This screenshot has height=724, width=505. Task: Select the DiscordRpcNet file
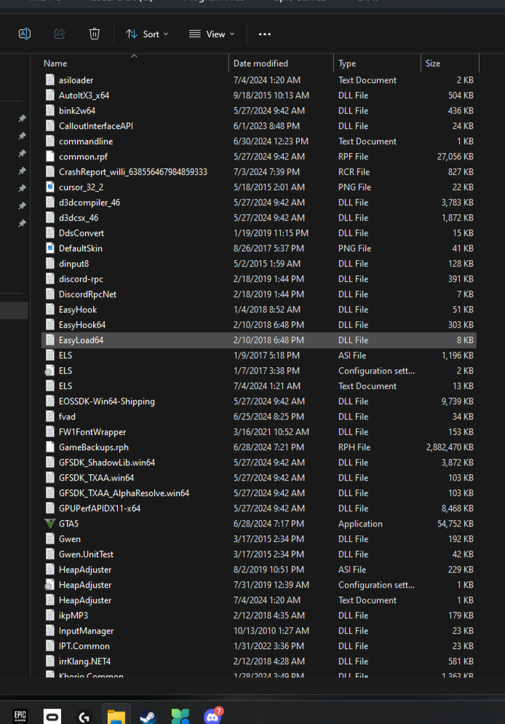coord(259,294)
